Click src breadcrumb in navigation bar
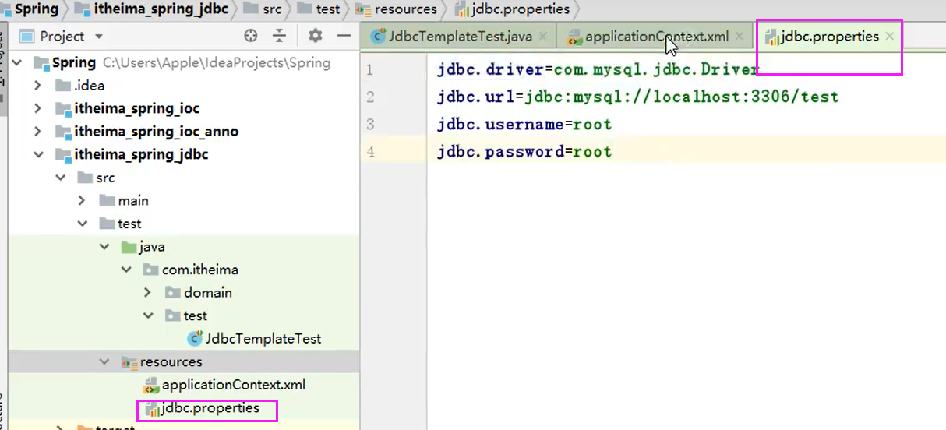 point(272,9)
